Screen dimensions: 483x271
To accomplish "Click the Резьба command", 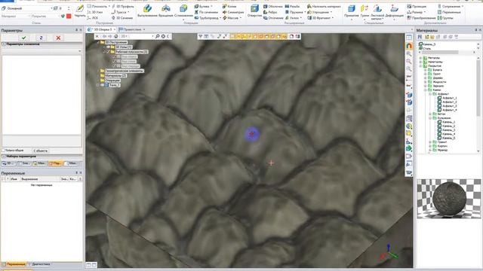I will coord(292,6).
